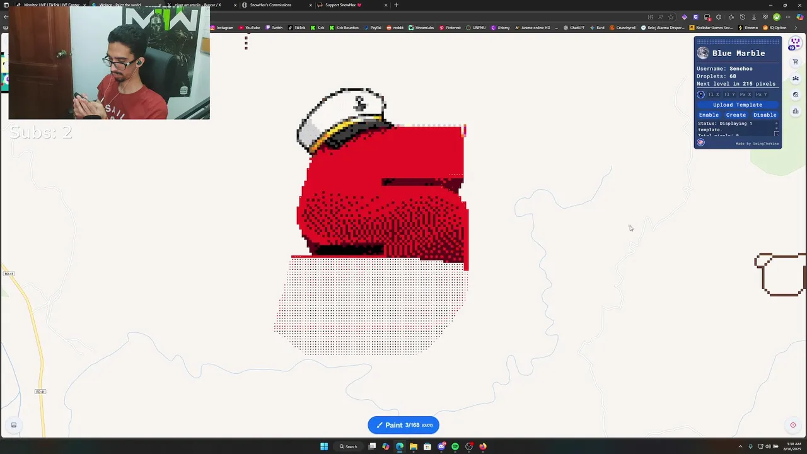Open Discord from the taskbar
The width and height of the screenshot is (807, 454).
pos(441,446)
